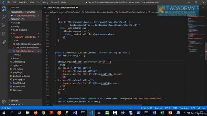Change indentation via Spaces: 2
This screenshot has height=116, width=207.
[158, 108]
